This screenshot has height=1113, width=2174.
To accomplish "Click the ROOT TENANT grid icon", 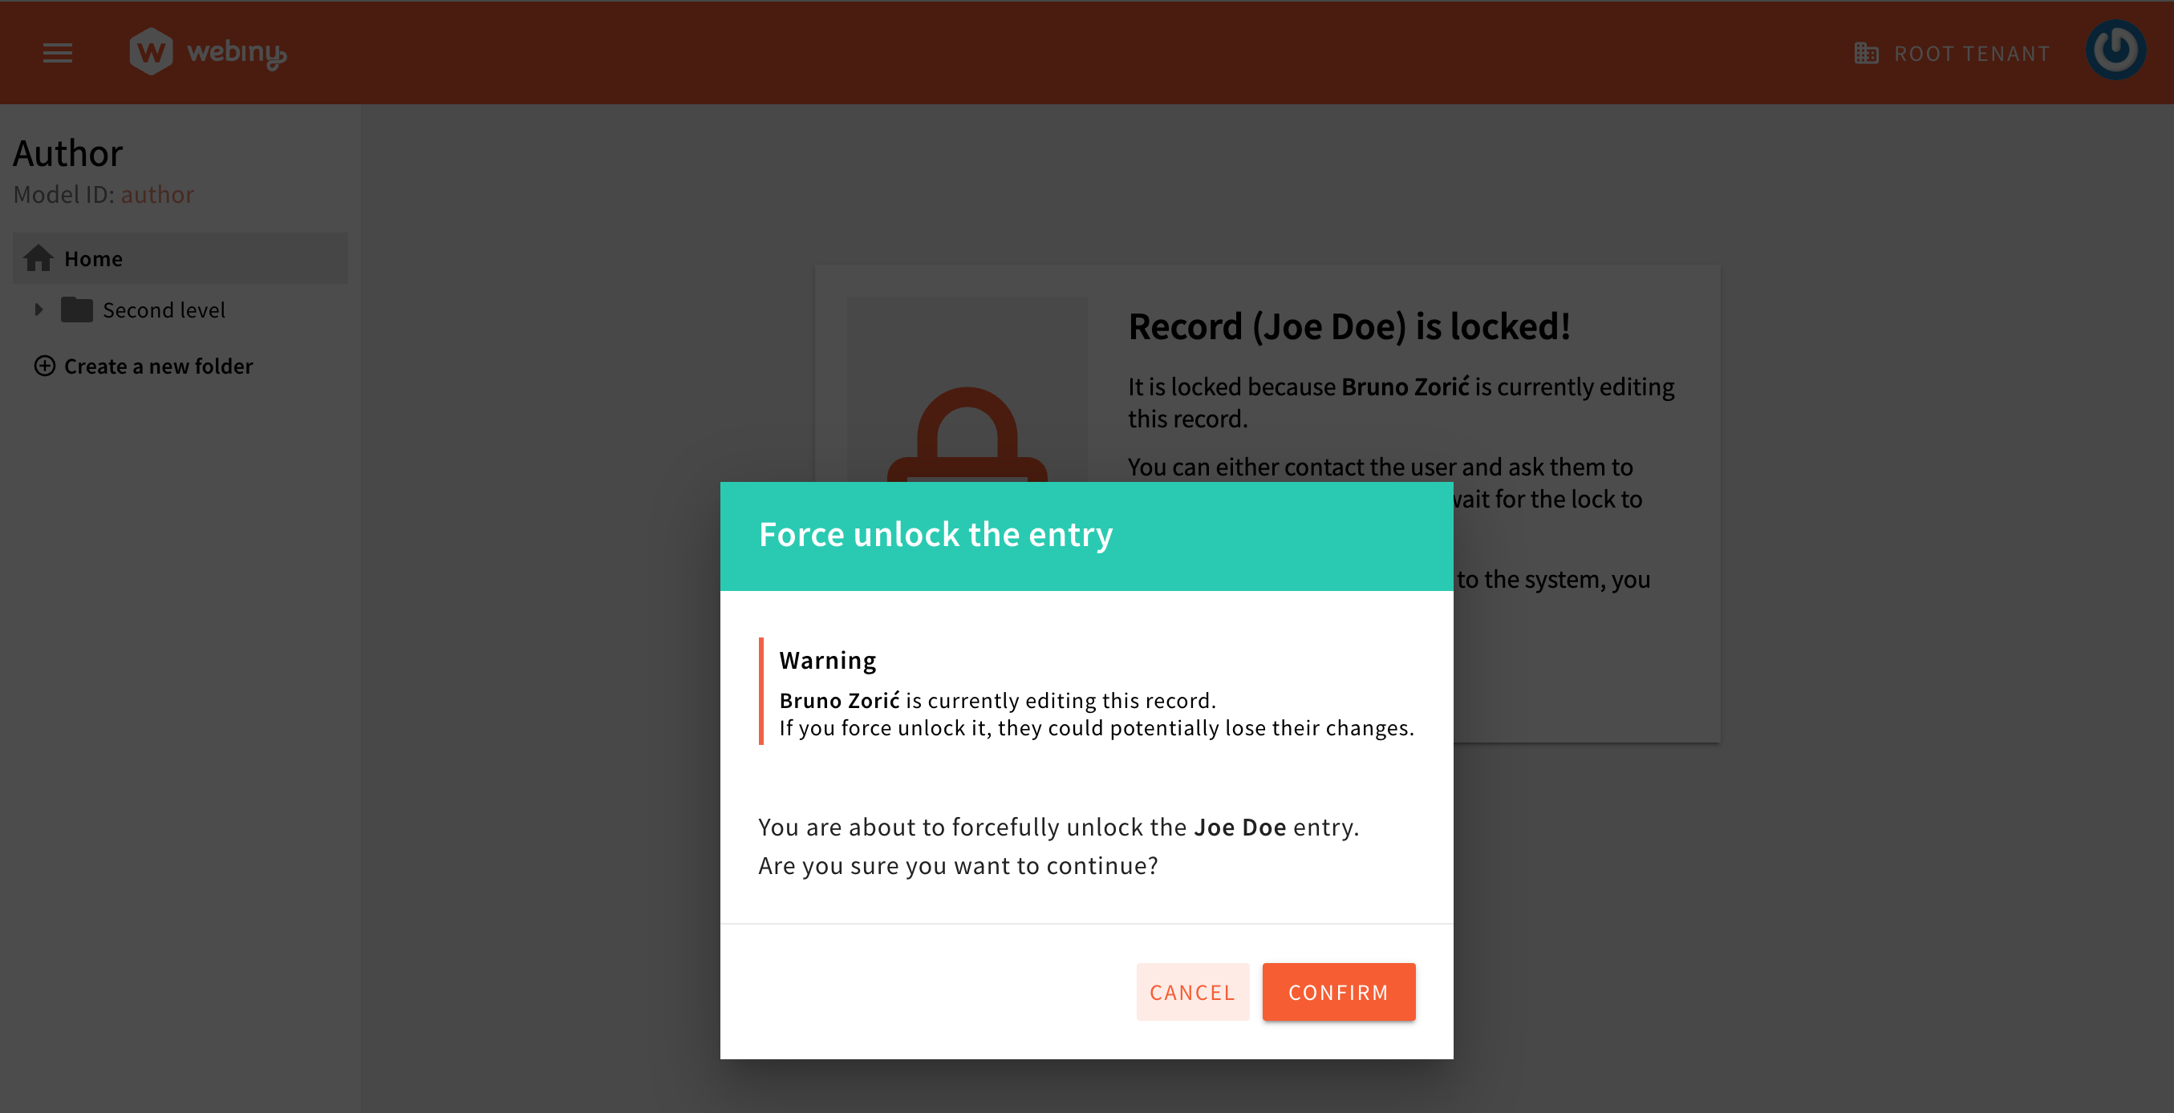I will point(1868,53).
